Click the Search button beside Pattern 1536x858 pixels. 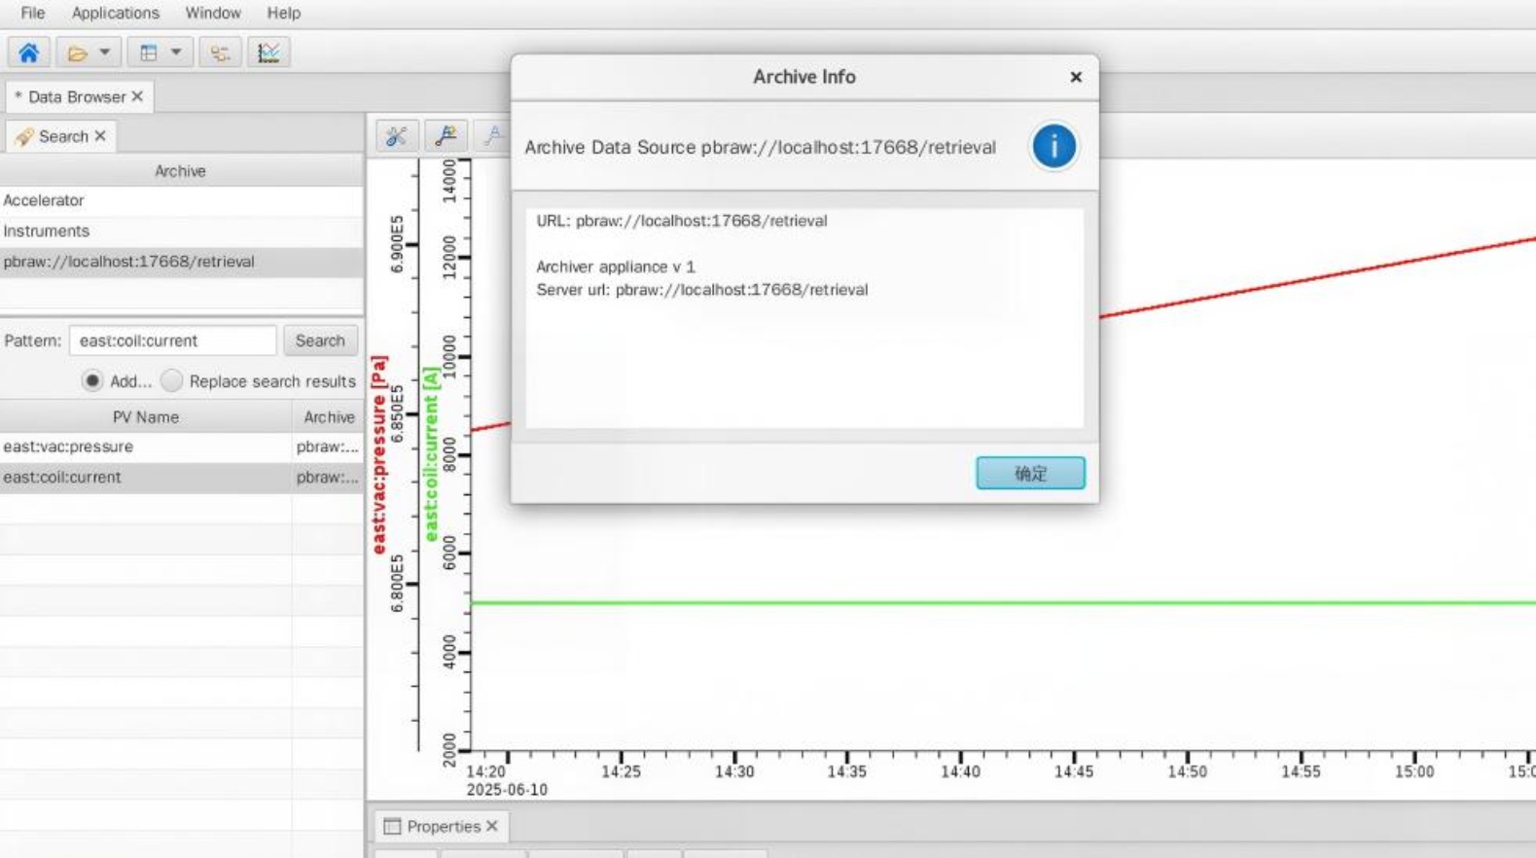point(320,340)
